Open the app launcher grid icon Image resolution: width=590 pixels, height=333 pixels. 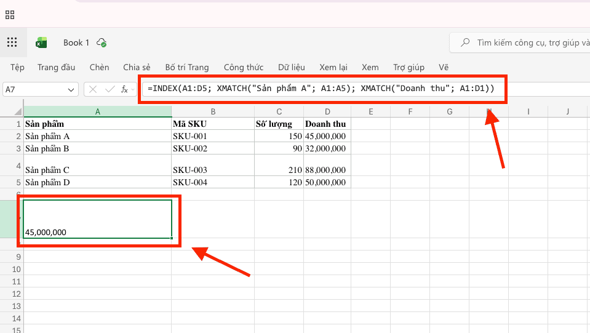(12, 42)
